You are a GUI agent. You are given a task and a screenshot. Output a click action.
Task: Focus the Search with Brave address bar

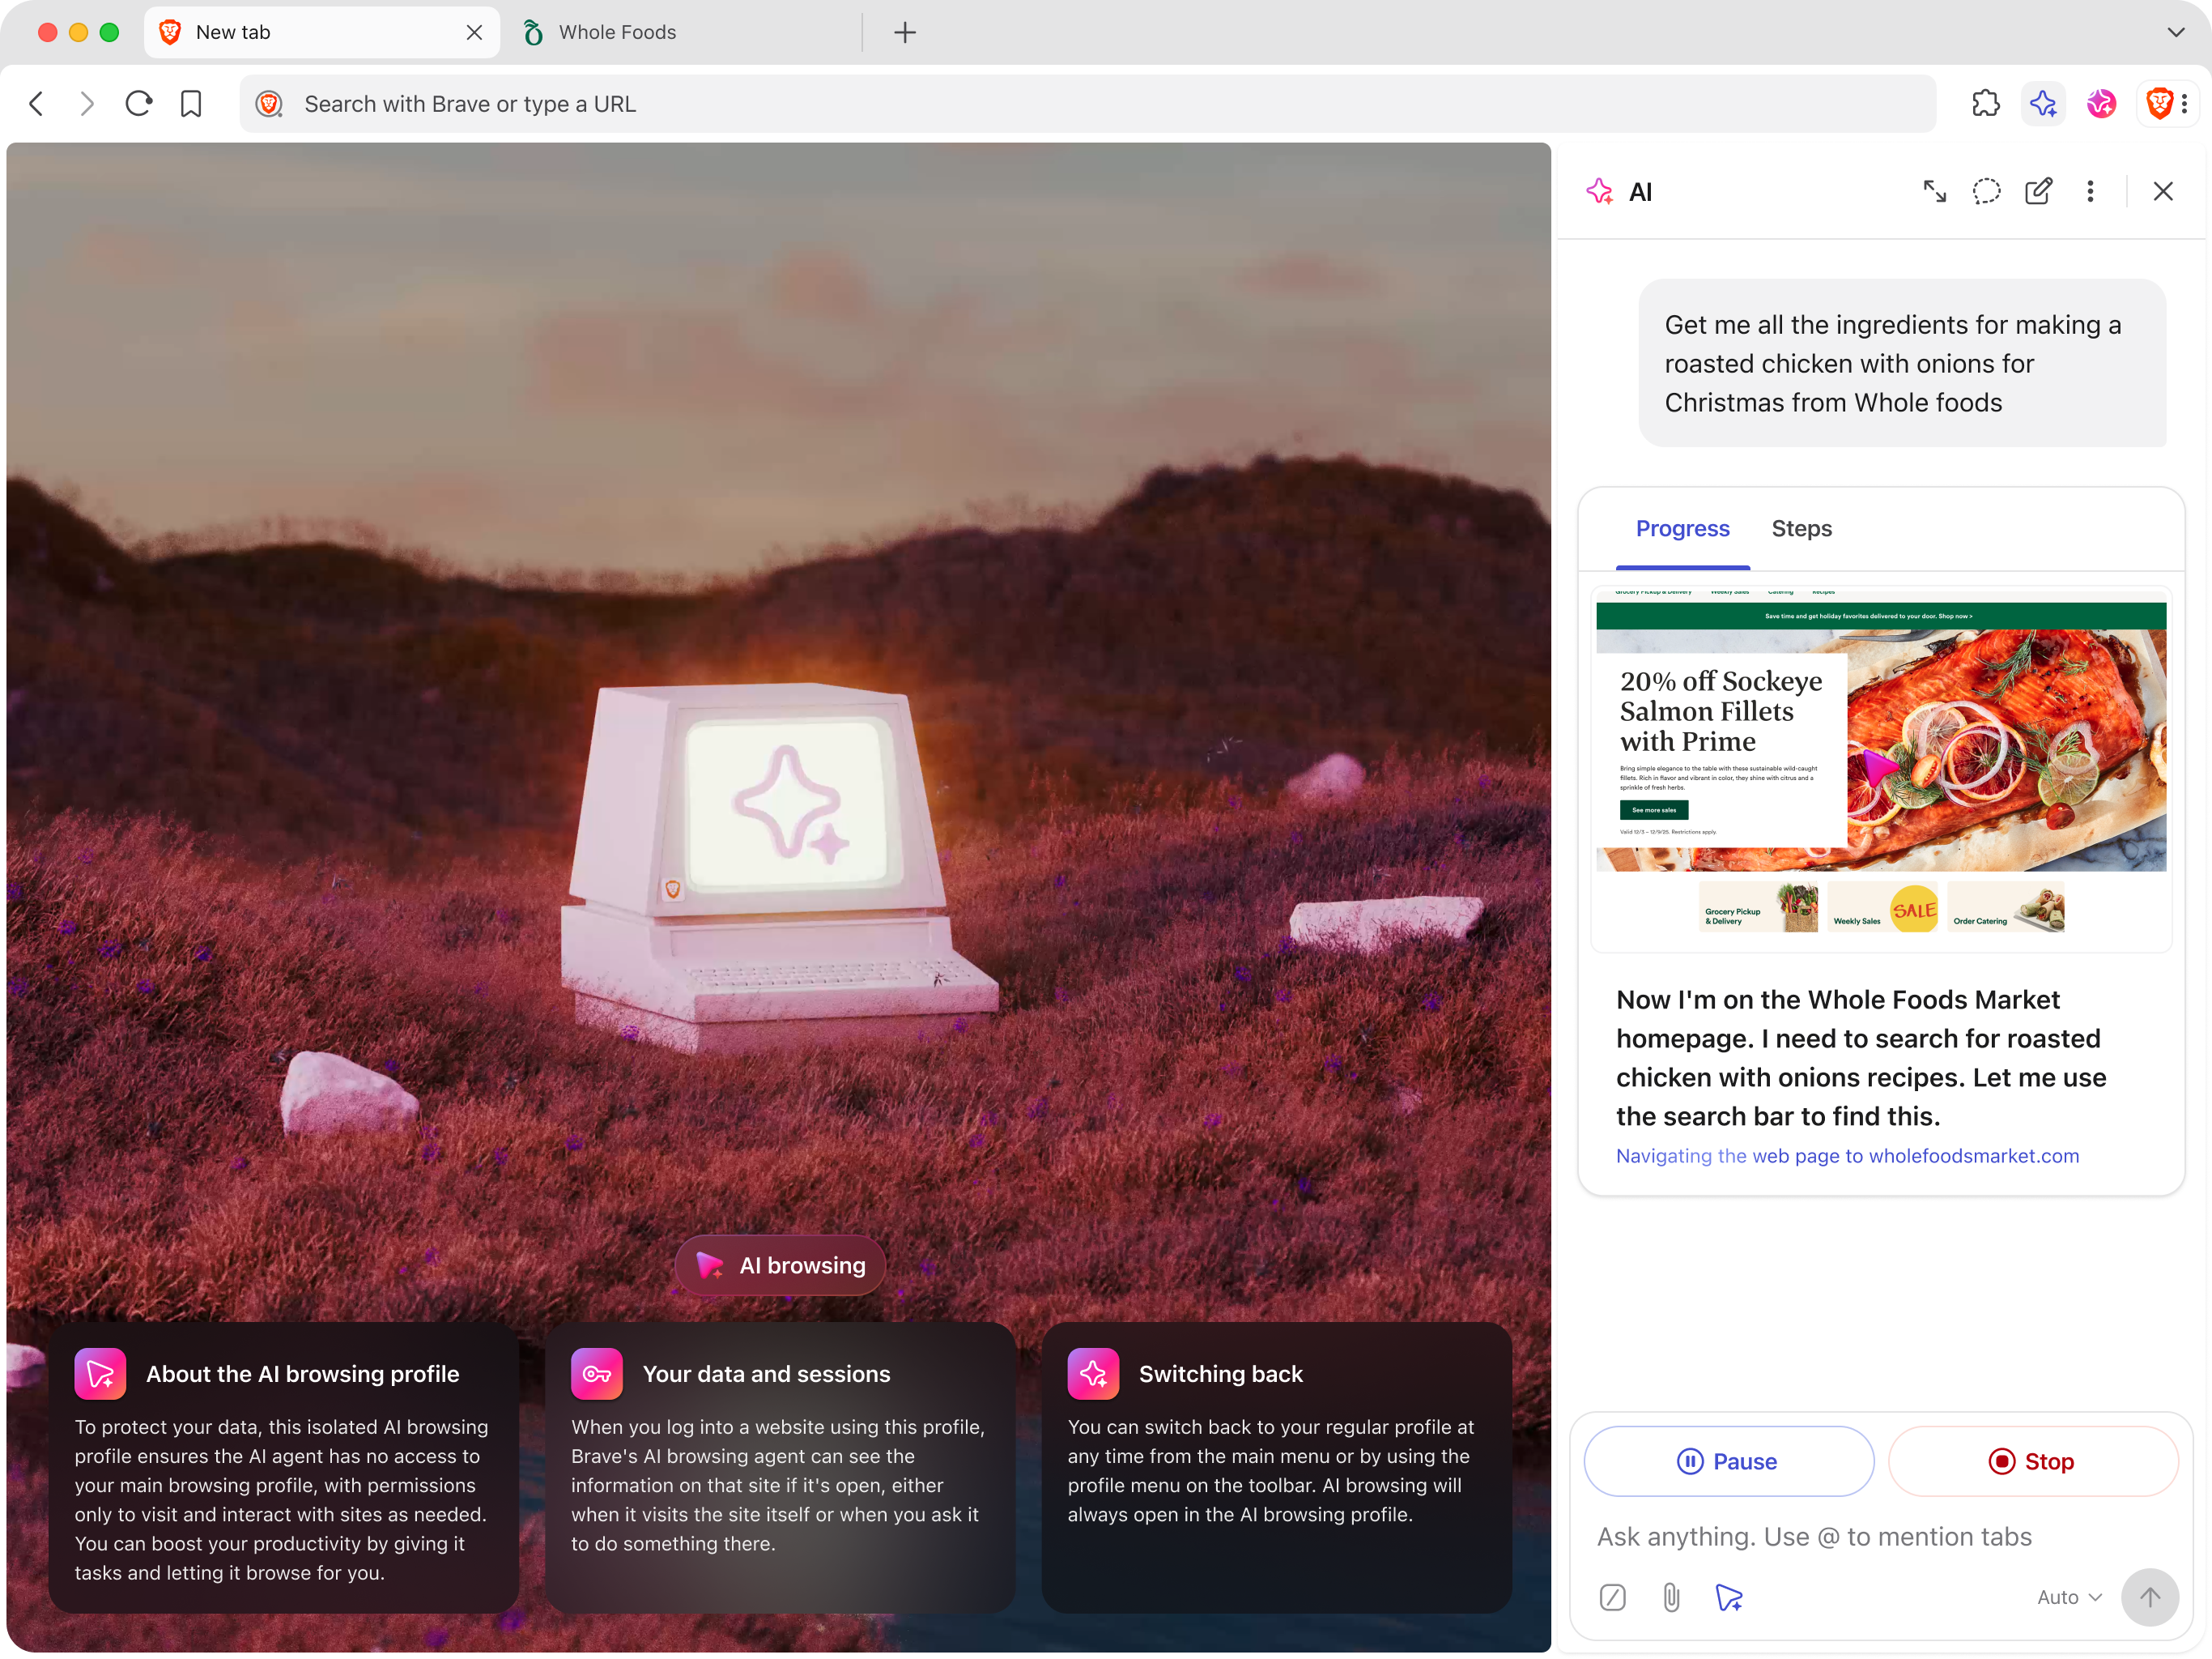1088,104
